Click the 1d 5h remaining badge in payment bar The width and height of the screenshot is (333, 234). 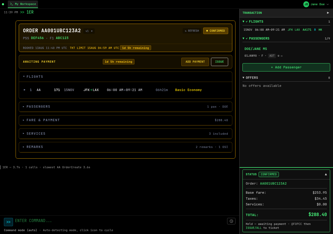click(x=119, y=62)
